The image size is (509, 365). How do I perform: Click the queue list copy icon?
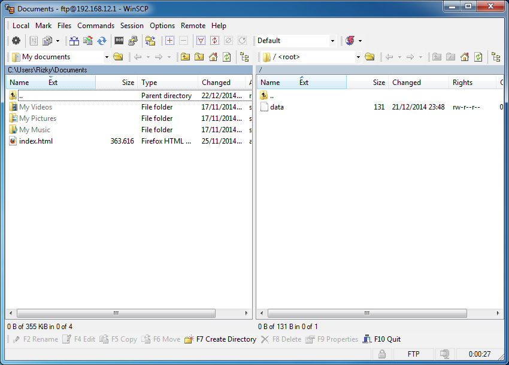click(x=47, y=41)
